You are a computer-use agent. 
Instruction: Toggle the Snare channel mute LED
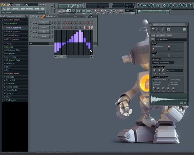(31, 36)
